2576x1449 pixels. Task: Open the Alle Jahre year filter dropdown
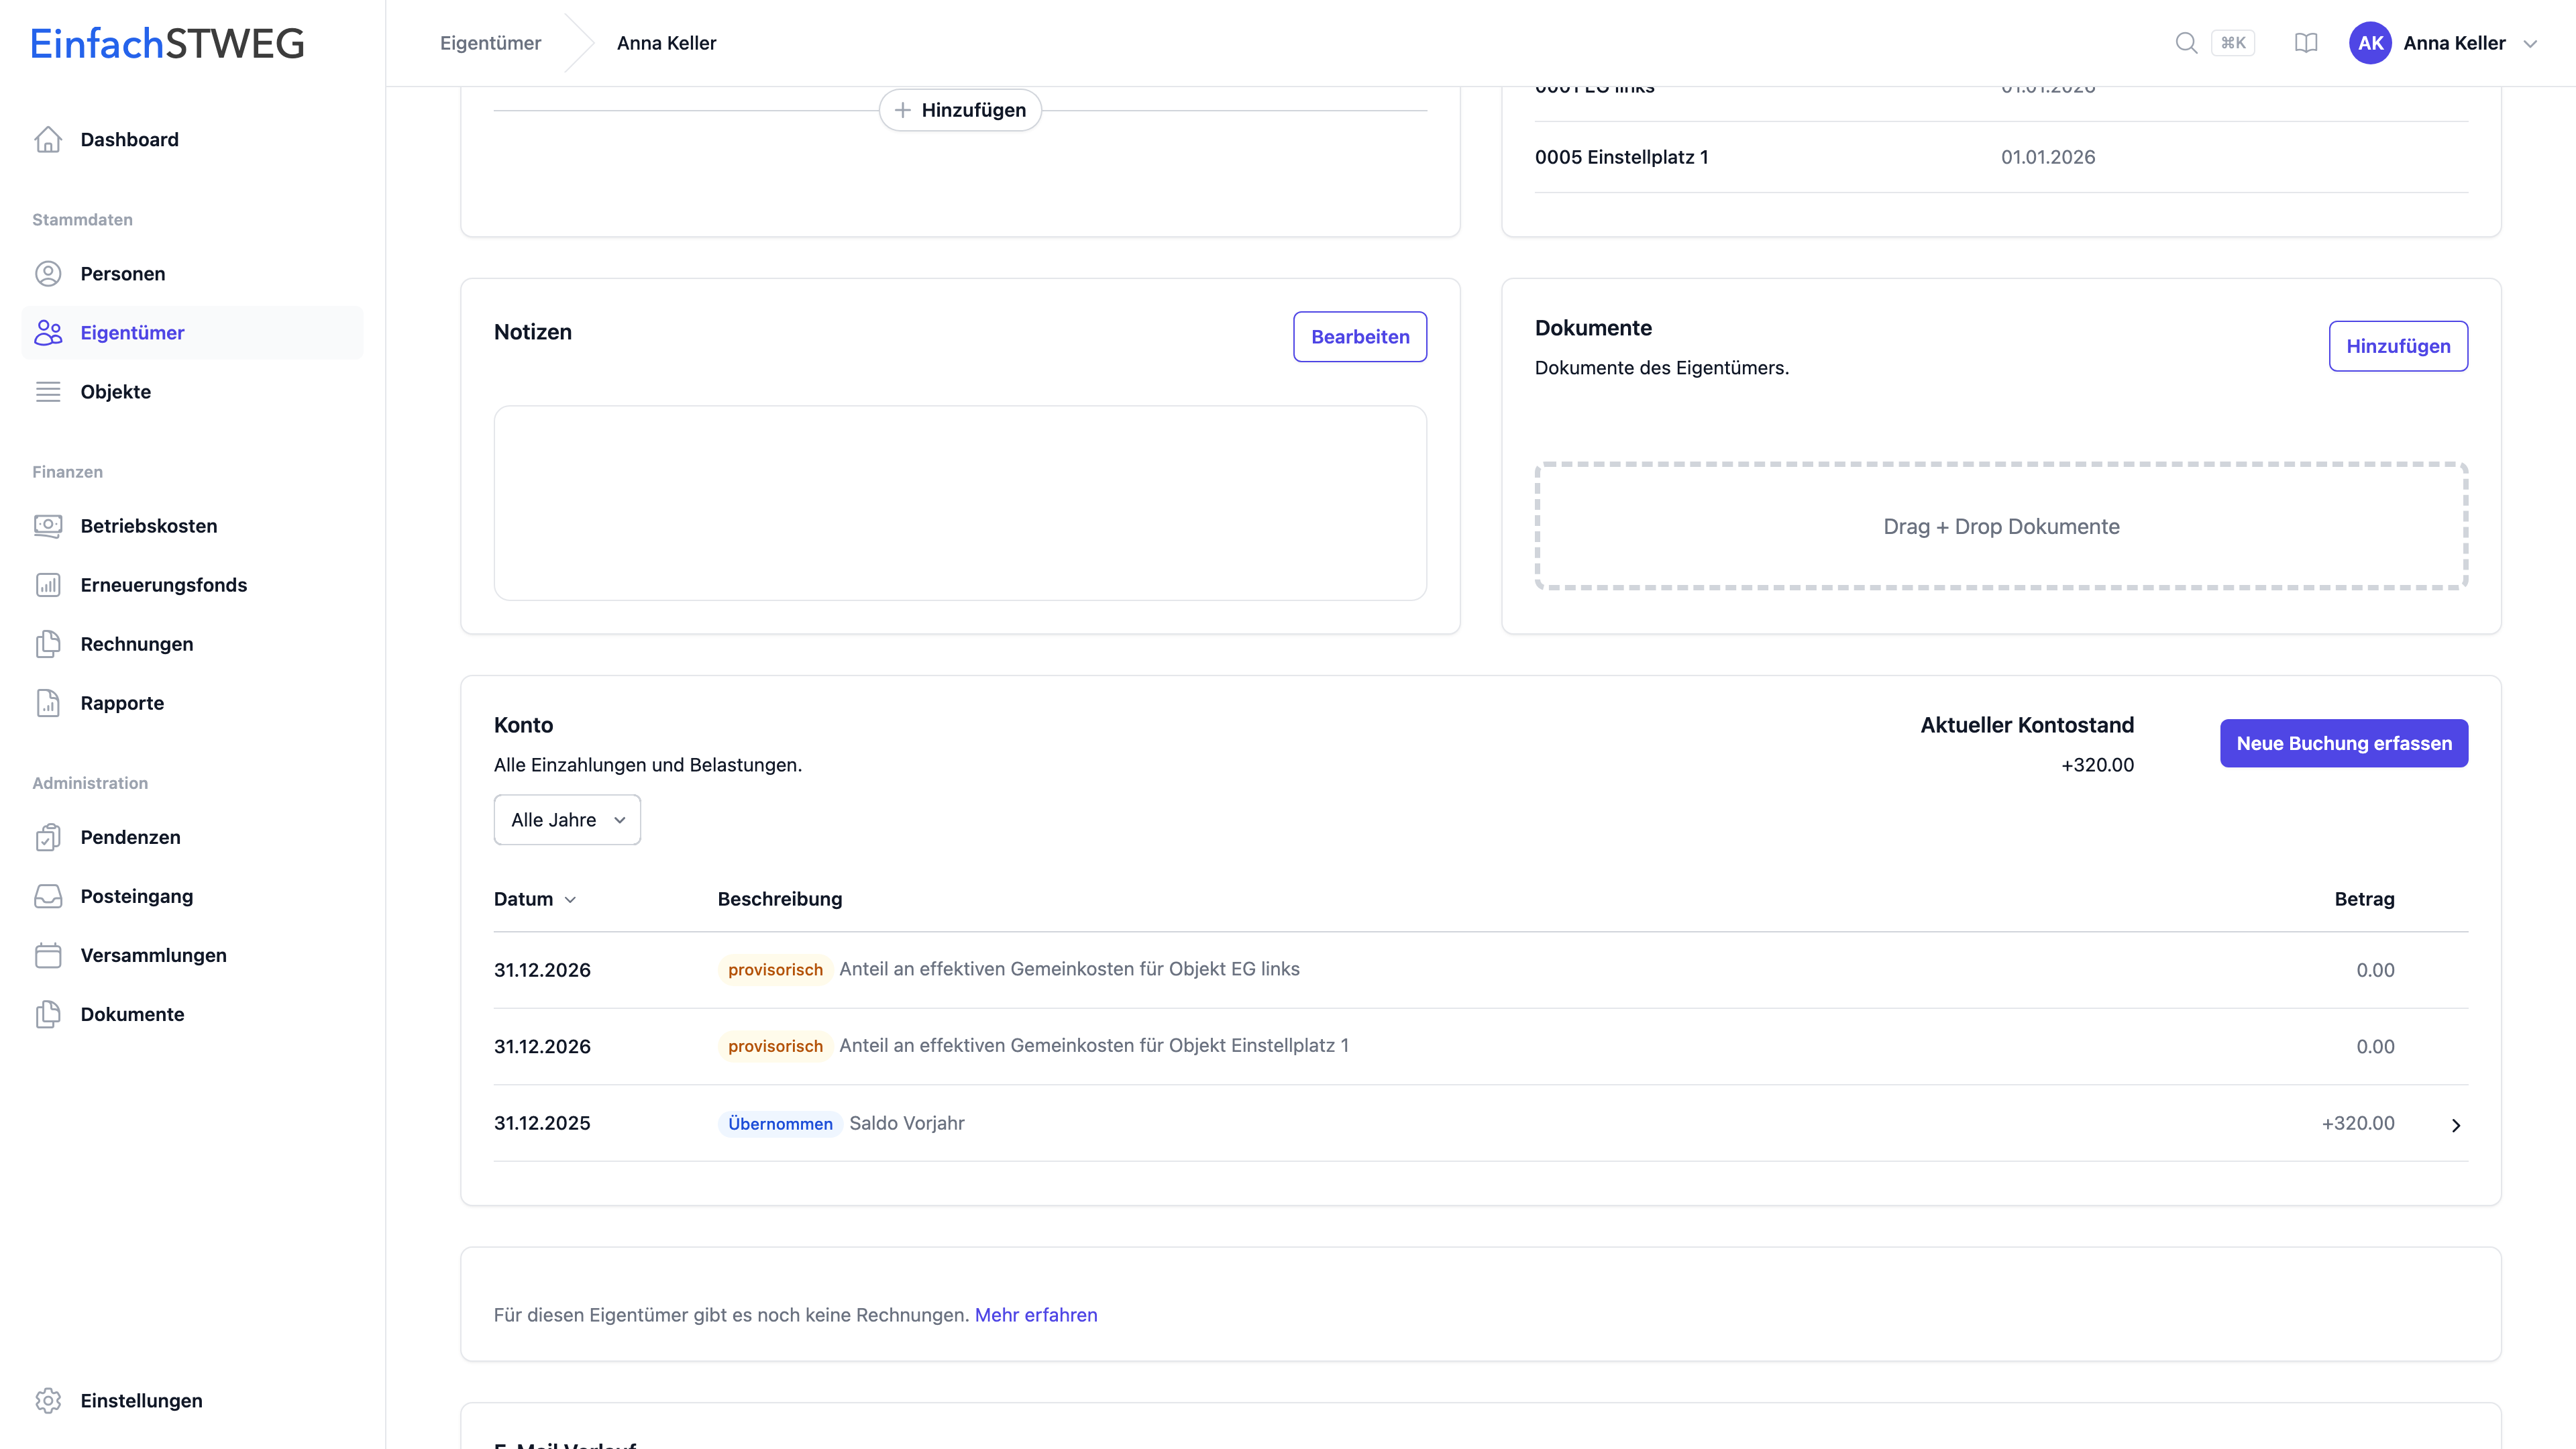point(567,820)
